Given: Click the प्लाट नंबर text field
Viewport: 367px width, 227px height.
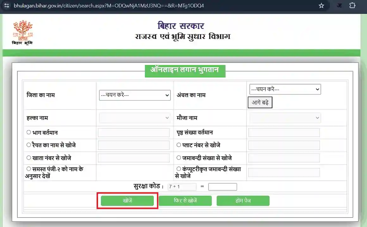Looking at the screenshot, I should (x=284, y=145).
